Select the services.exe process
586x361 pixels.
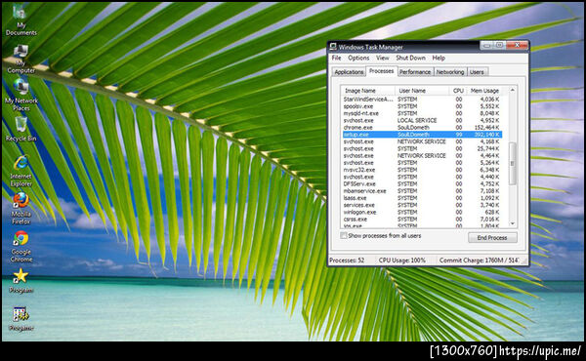(422, 205)
